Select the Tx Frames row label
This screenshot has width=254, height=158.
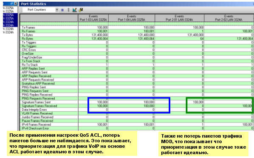(28, 28)
